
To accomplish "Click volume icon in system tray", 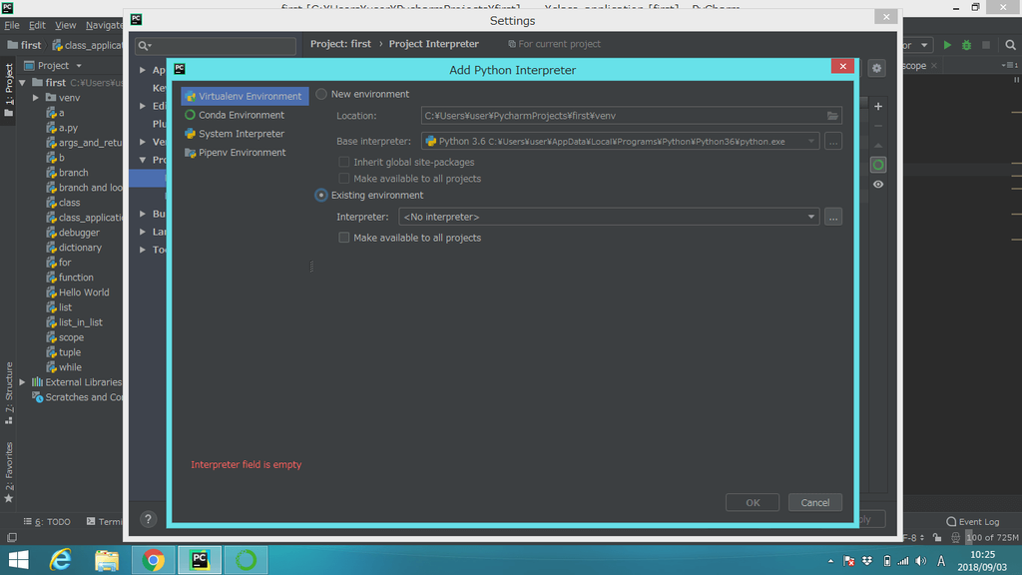I will (x=921, y=561).
